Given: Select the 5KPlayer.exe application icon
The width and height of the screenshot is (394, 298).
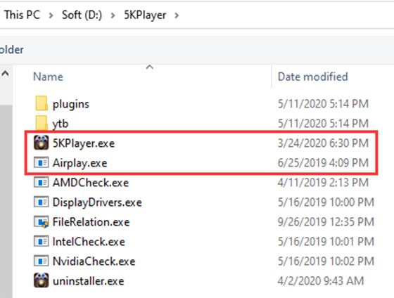Looking at the screenshot, I should pyautogui.click(x=42, y=143).
